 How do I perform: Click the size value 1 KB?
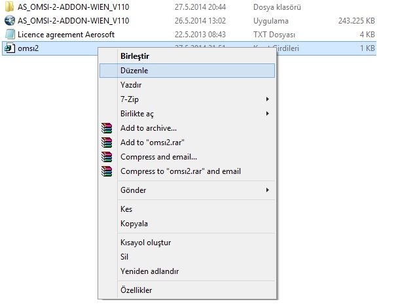(x=367, y=48)
